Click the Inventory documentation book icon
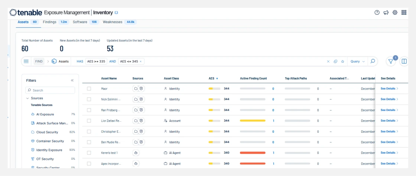 (116, 13)
